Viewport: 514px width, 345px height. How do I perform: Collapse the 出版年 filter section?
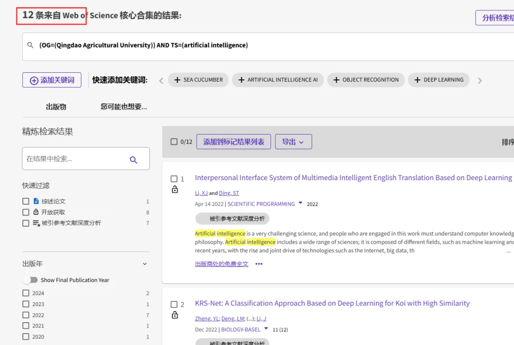click(145, 264)
